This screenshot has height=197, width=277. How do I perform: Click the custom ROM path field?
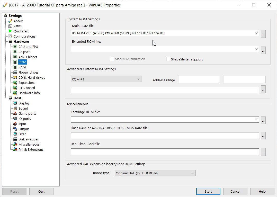click(165, 90)
